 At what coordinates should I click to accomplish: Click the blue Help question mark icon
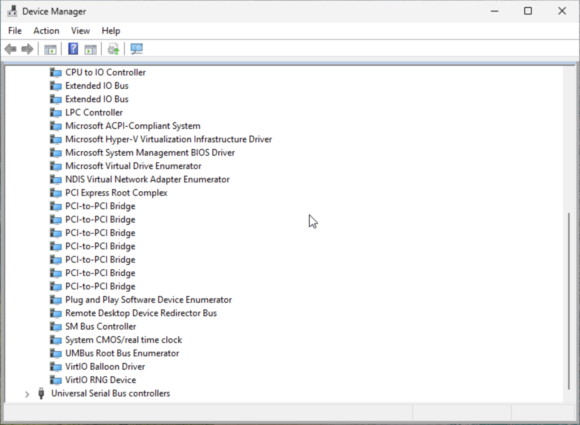coord(73,49)
